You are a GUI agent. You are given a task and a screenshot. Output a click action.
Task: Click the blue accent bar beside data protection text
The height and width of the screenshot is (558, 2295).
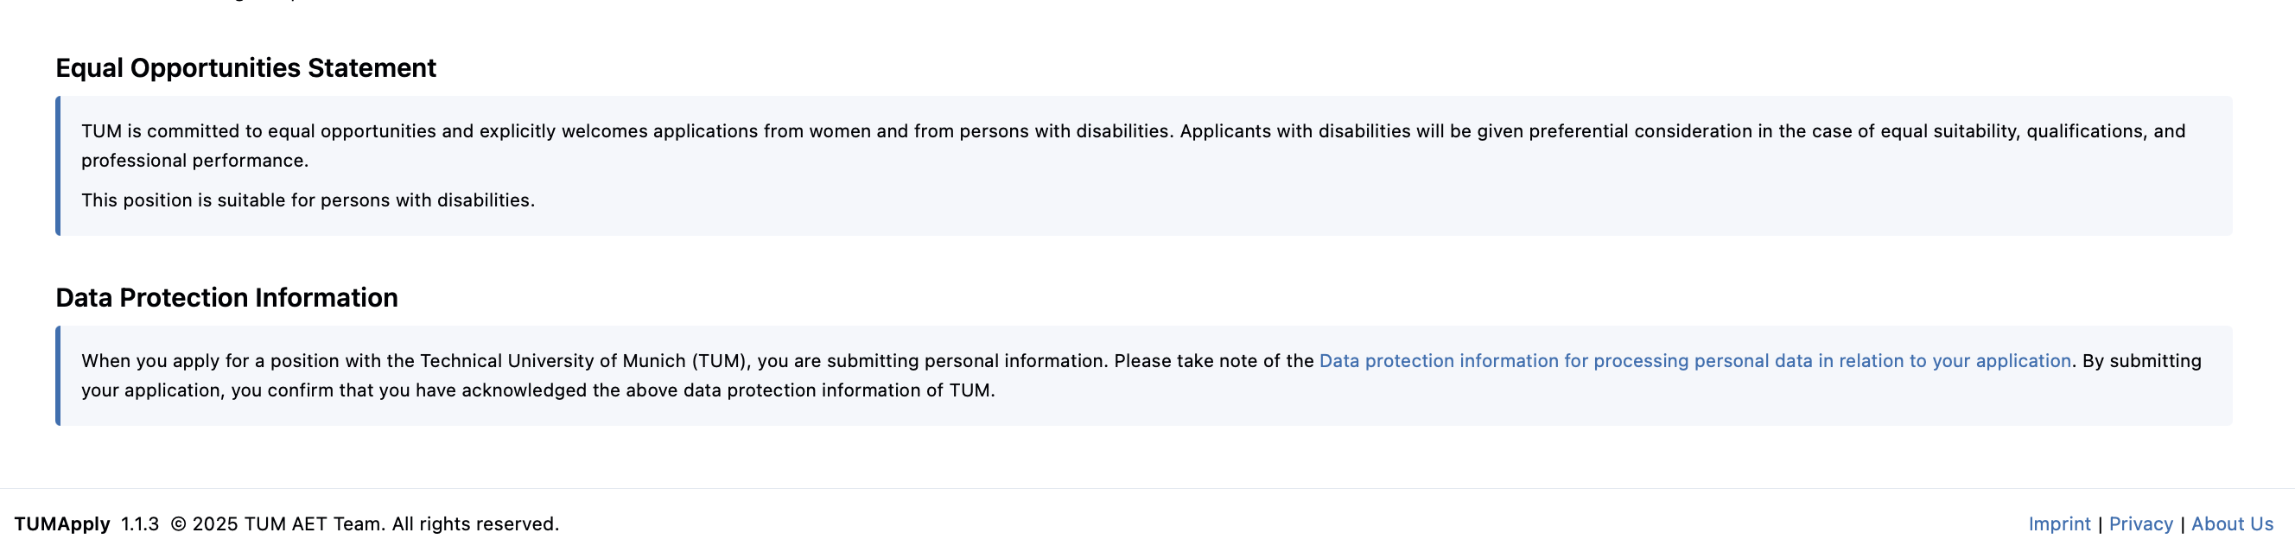59,374
